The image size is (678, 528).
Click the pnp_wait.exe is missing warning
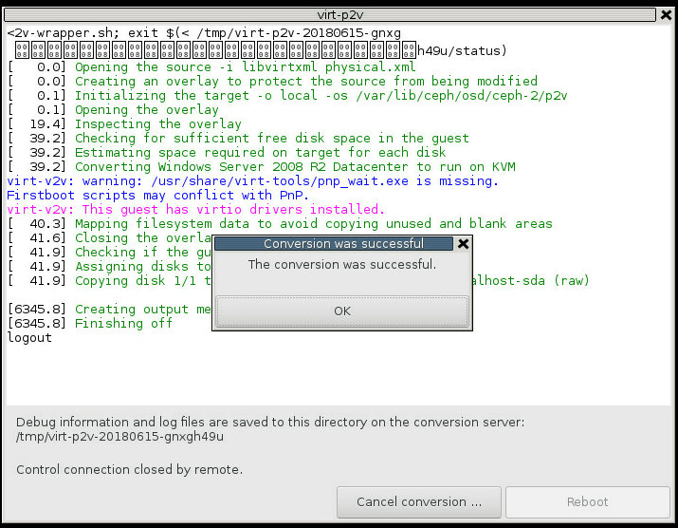coord(252,181)
